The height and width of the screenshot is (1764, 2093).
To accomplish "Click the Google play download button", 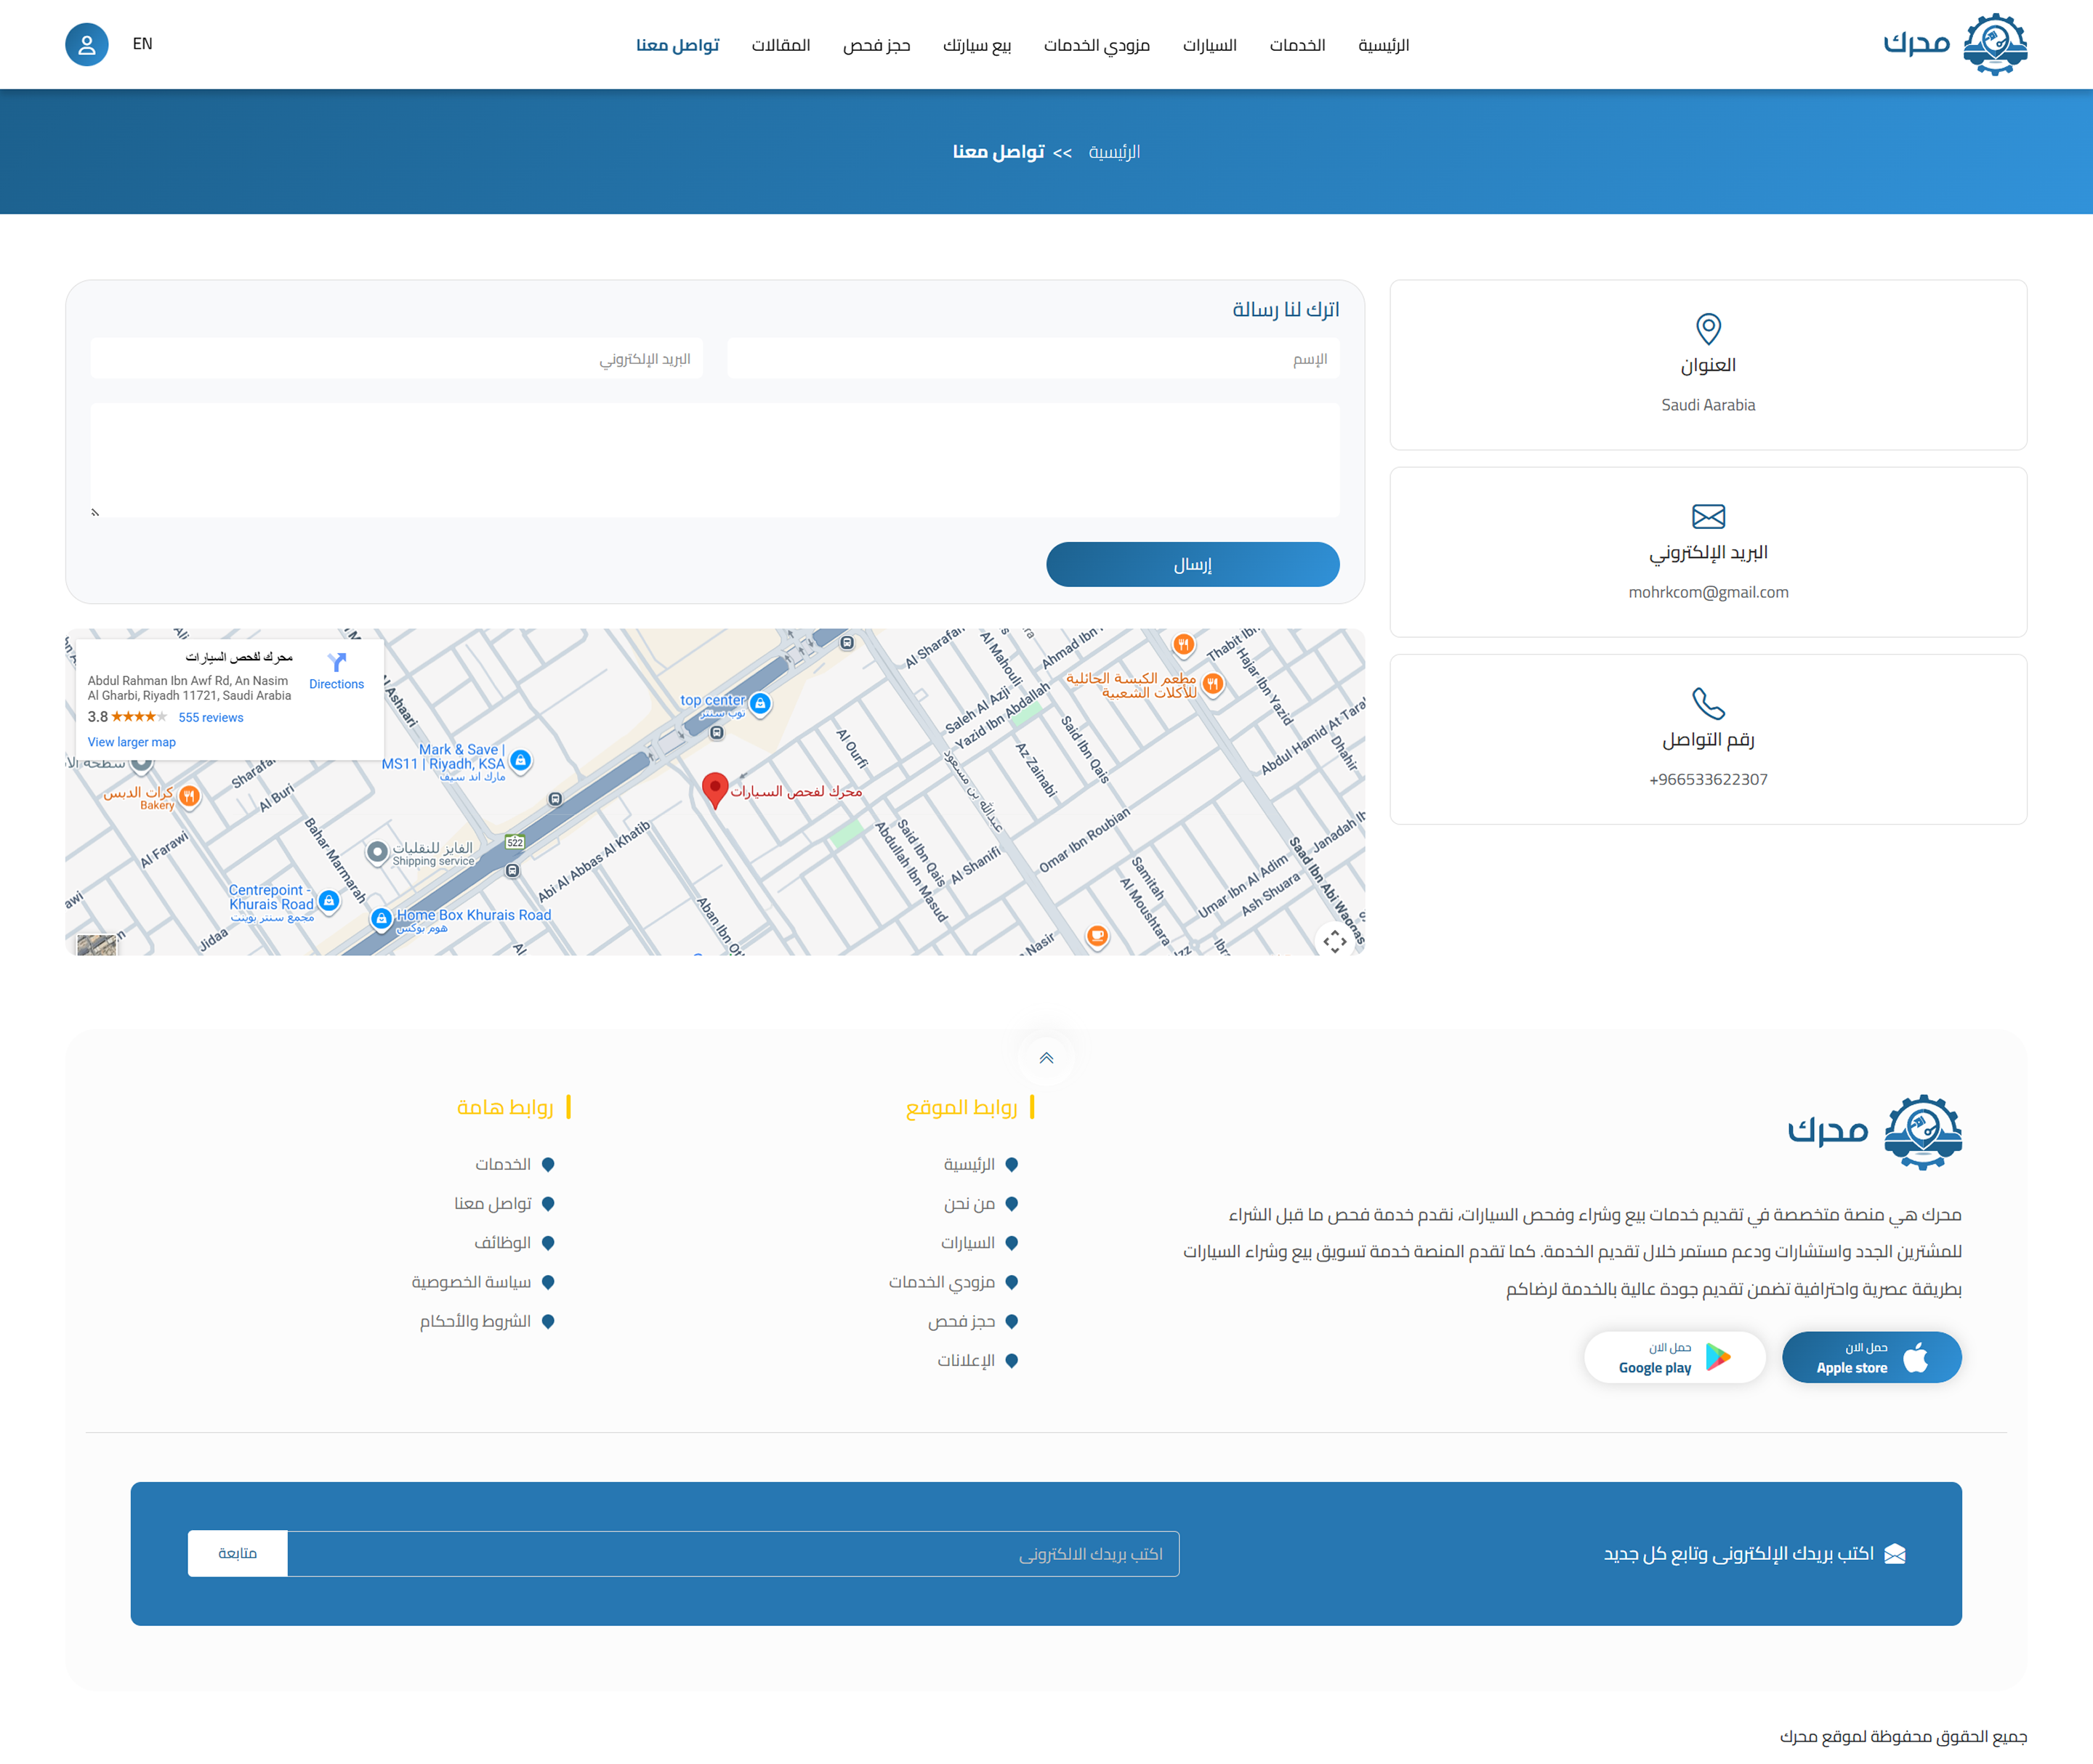I will click(x=1674, y=1357).
